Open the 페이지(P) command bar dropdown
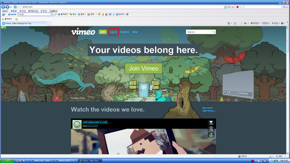The width and height of the screenshot is (290, 163). [x=255, y=23]
